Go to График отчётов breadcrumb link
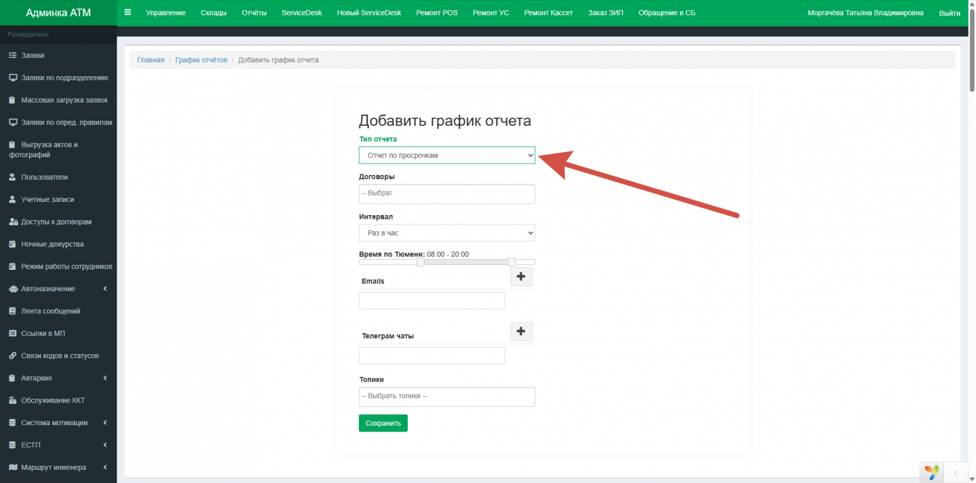The image size is (976, 483). point(201,60)
